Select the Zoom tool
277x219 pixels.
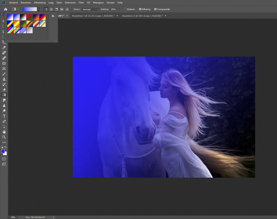4,137
